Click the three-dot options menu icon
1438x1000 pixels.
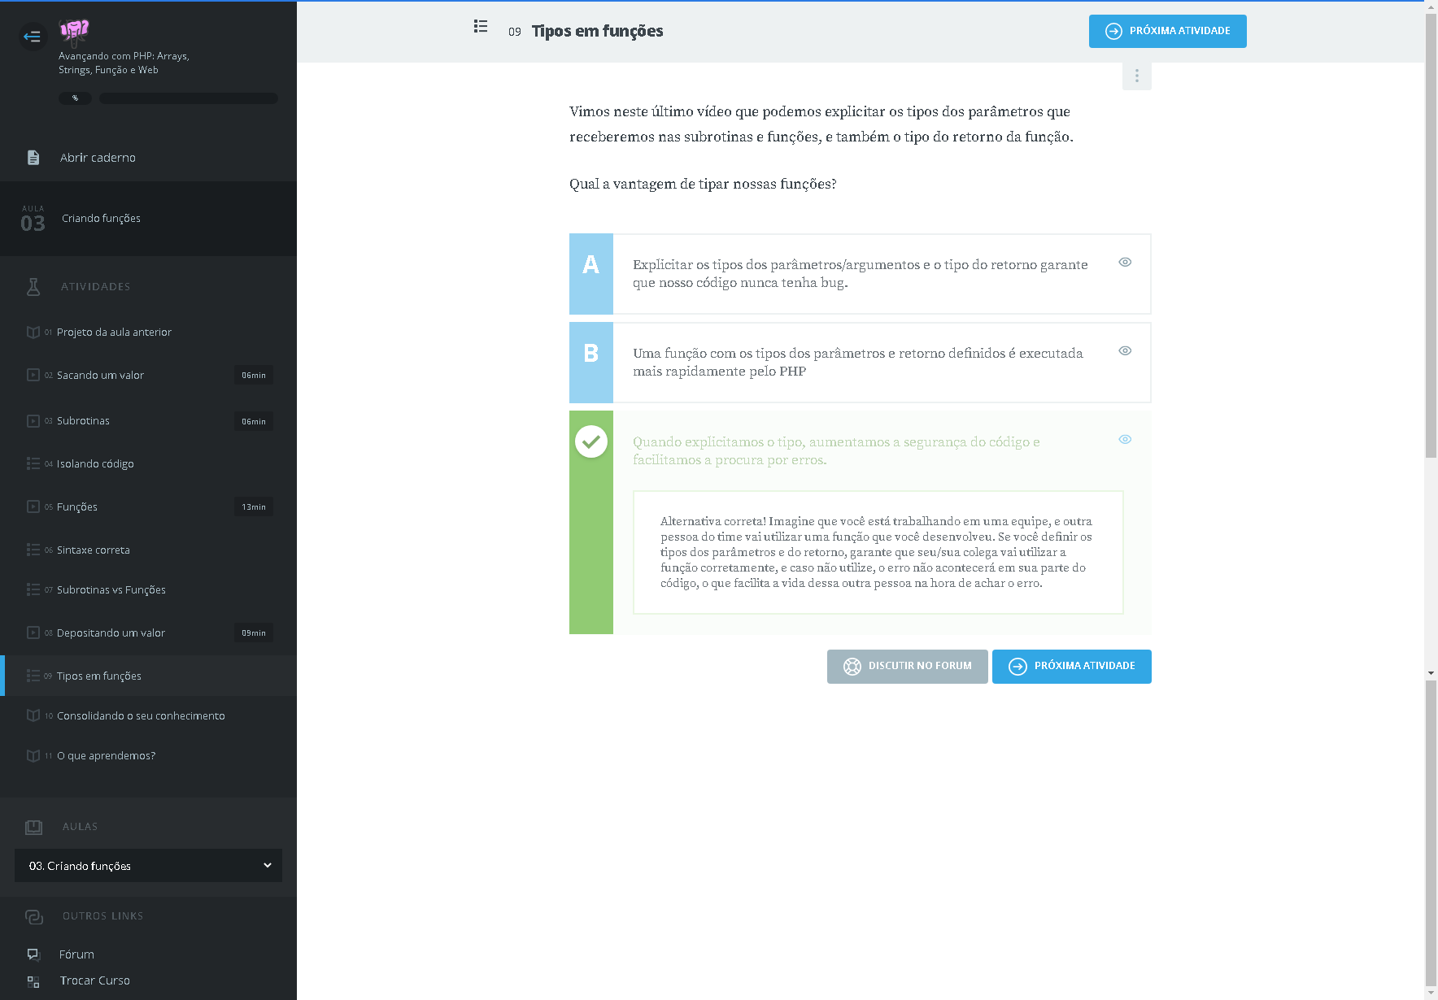(x=1136, y=76)
